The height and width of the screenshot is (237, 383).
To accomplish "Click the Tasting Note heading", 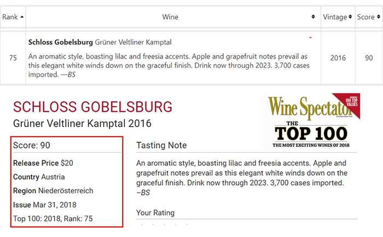I will (161, 146).
